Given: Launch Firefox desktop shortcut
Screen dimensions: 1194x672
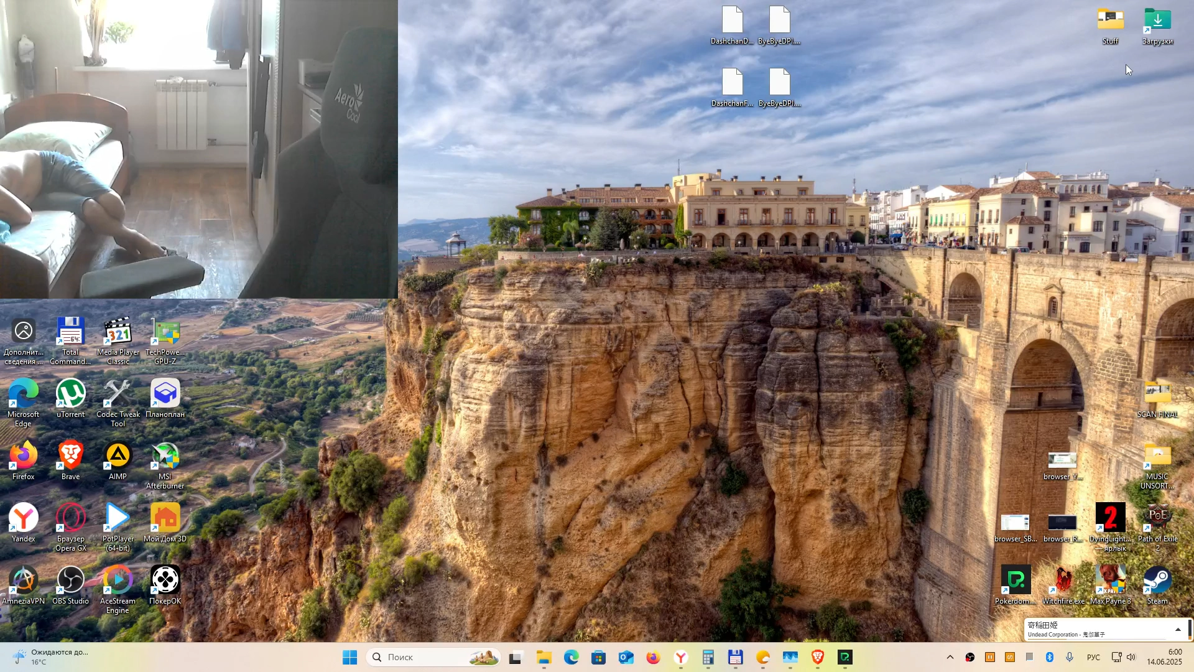Looking at the screenshot, I should click(x=23, y=460).
